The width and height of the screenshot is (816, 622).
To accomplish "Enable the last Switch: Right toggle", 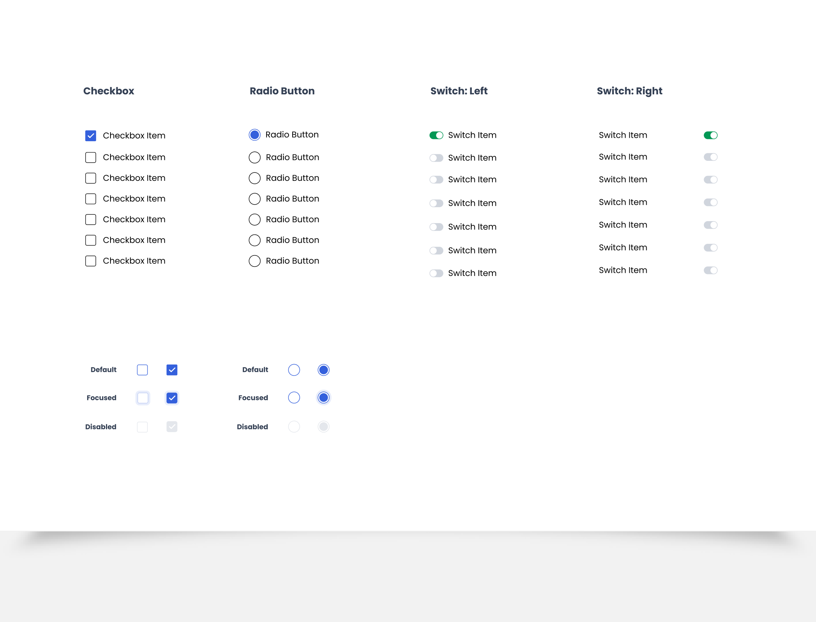I will (x=710, y=270).
